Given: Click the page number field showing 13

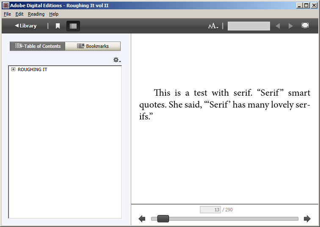Looking at the screenshot, I should (x=210, y=210).
